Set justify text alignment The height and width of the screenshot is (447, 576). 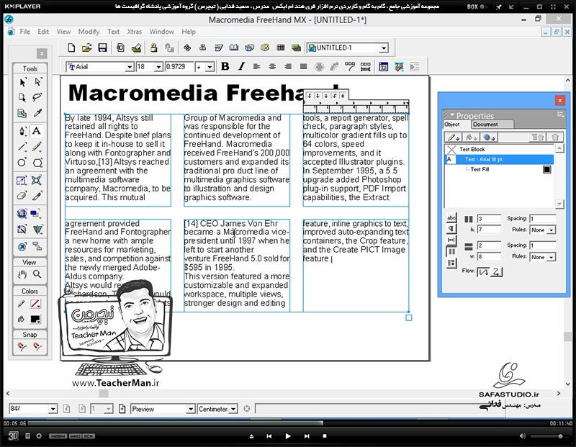(x=303, y=66)
